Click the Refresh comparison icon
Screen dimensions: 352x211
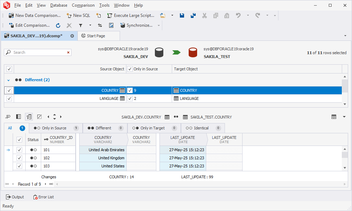pos(58,25)
